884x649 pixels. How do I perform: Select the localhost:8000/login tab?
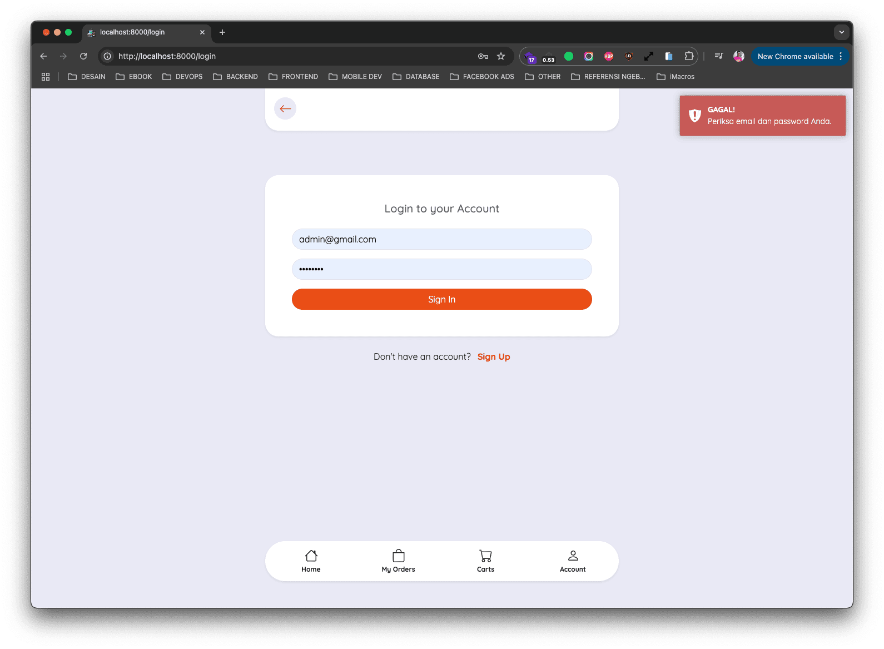(142, 32)
